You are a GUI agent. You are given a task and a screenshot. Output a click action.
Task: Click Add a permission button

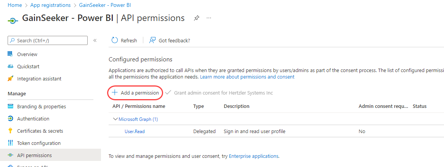pyautogui.click(x=136, y=93)
